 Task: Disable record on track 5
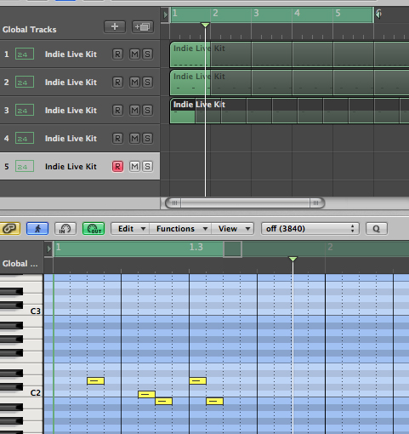[x=117, y=166]
